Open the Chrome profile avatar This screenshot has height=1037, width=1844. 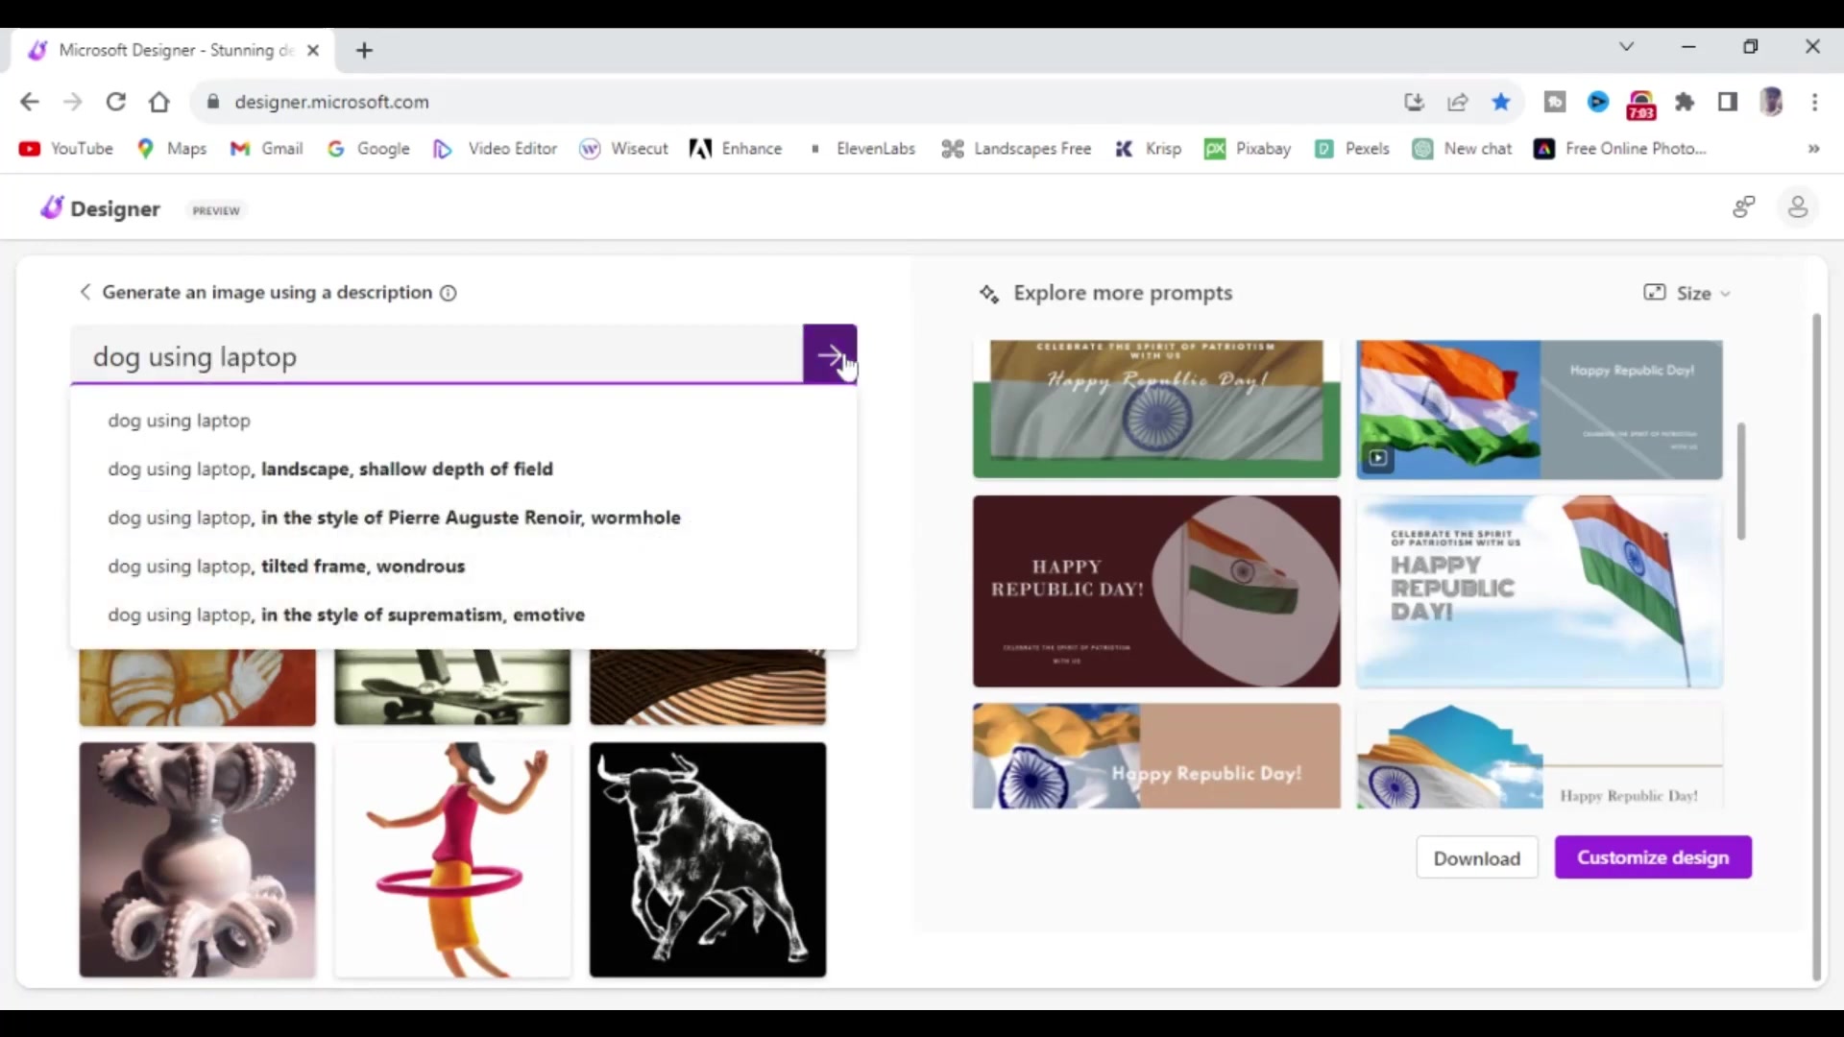(x=1772, y=102)
